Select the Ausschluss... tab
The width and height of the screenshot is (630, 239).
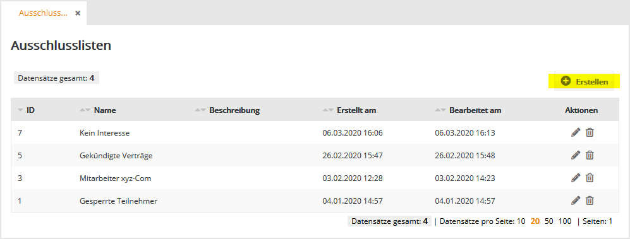43,13
